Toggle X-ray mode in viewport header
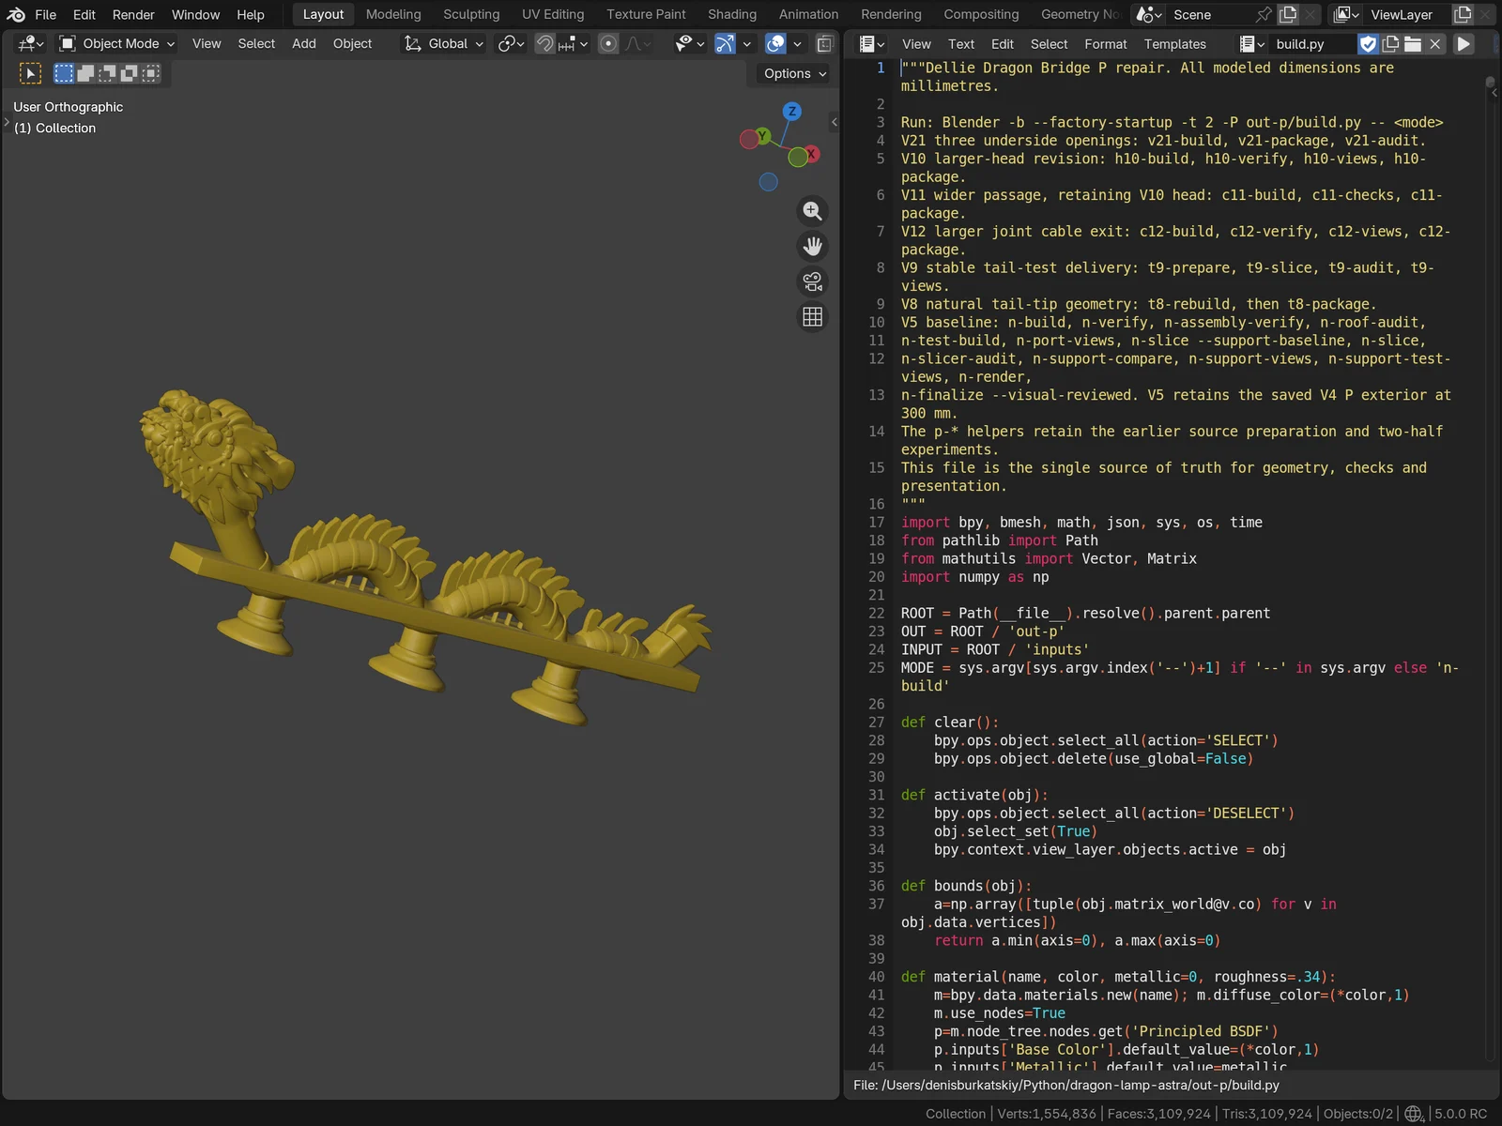Viewport: 1502px width, 1126px height. [x=824, y=43]
